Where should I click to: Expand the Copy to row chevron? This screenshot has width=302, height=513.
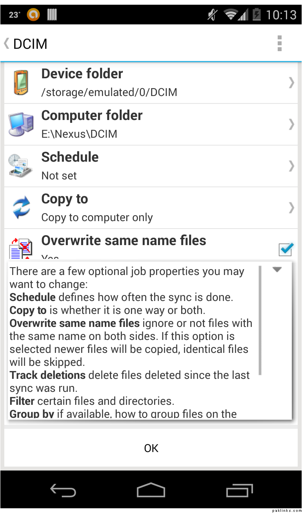pyautogui.click(x=291, y=208)
